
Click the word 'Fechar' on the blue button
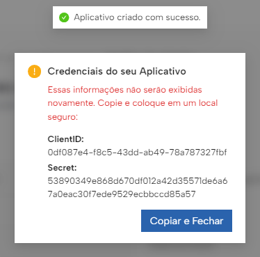(x=208, y=221)
